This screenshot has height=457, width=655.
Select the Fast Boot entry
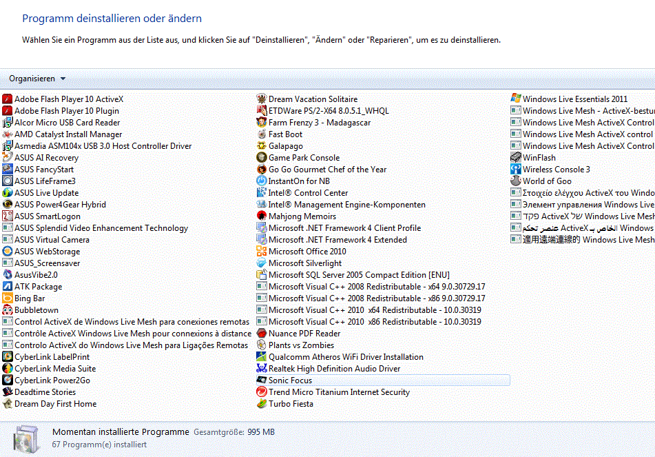(280, 134)
